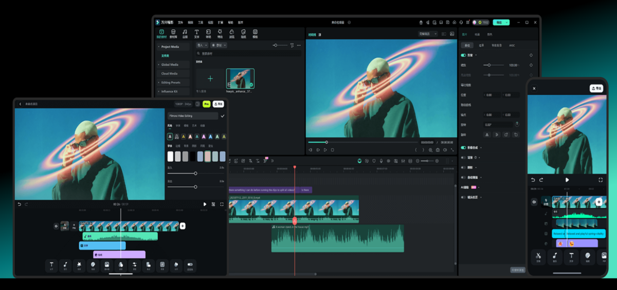This screenshot has height=290, width=617.
Task: Click the fullscreen icon on phone preview
Action: 600,180
